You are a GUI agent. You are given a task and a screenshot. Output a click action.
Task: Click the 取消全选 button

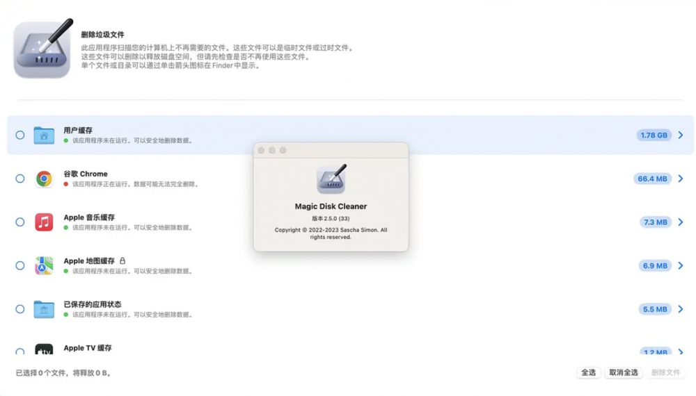(x=623, y=372)
